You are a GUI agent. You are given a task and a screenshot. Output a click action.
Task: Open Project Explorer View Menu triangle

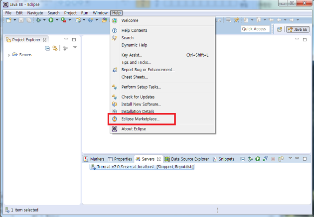[75, 48]
